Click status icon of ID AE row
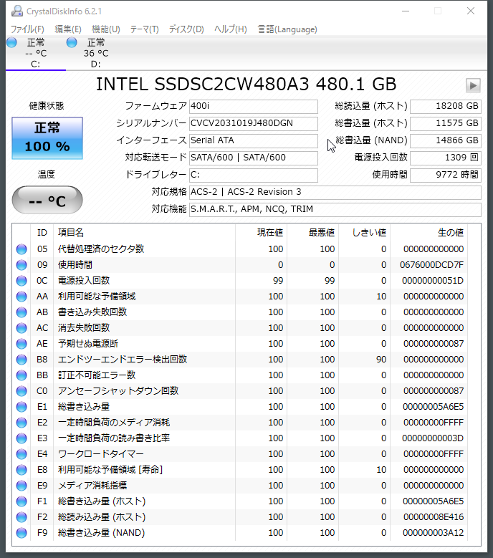The width and height of the screenshot is (493, 558). [21, 344]
